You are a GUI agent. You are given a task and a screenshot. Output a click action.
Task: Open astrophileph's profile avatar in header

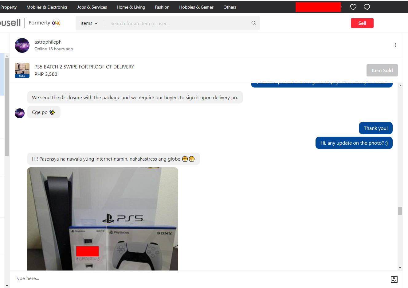click(x=22, y=45)
